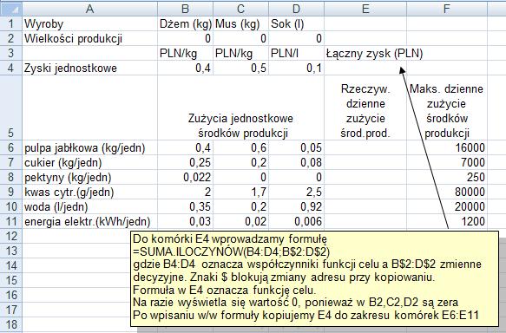
Task: Select max value 1200
Action: pyautogui.click(x=447, y=221)
